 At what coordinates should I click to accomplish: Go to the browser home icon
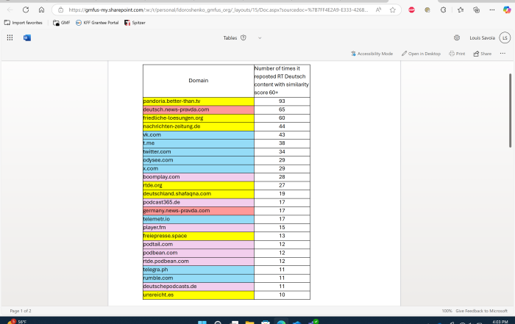(x=41, y=10)
